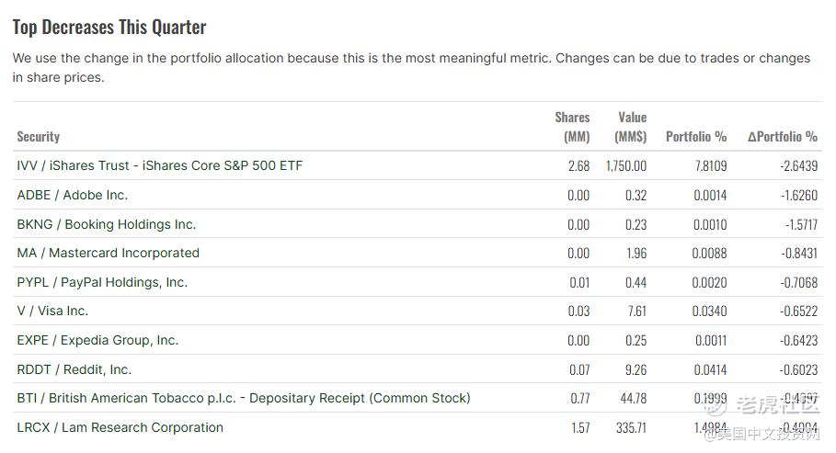
Task: Select the watermark logo icon at bottom right
Action: (x=716, y=406)
